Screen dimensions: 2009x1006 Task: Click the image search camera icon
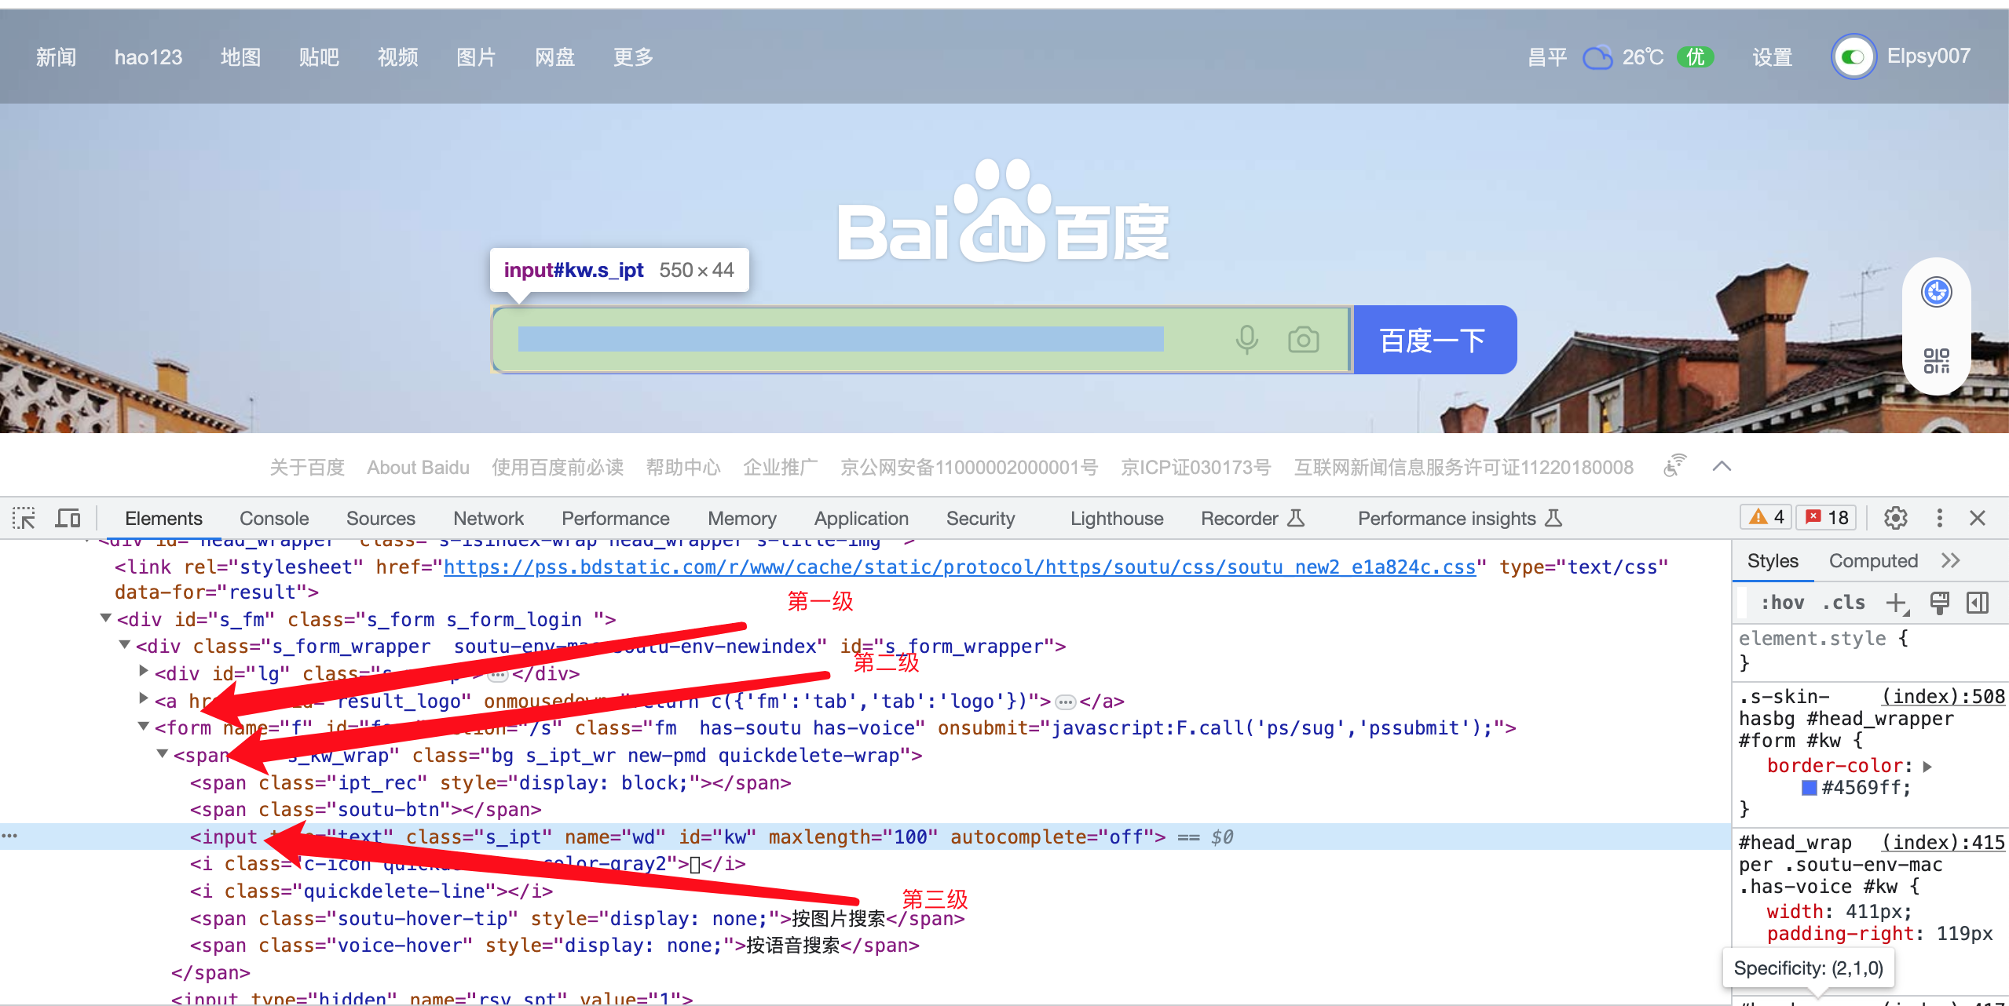pyautogui.click(x=1303, y=340)
